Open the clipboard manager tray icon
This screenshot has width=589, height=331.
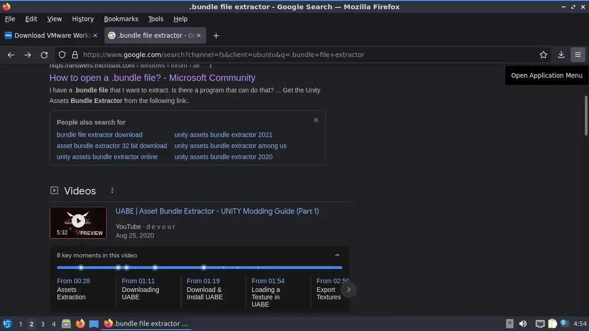(552, 324)
